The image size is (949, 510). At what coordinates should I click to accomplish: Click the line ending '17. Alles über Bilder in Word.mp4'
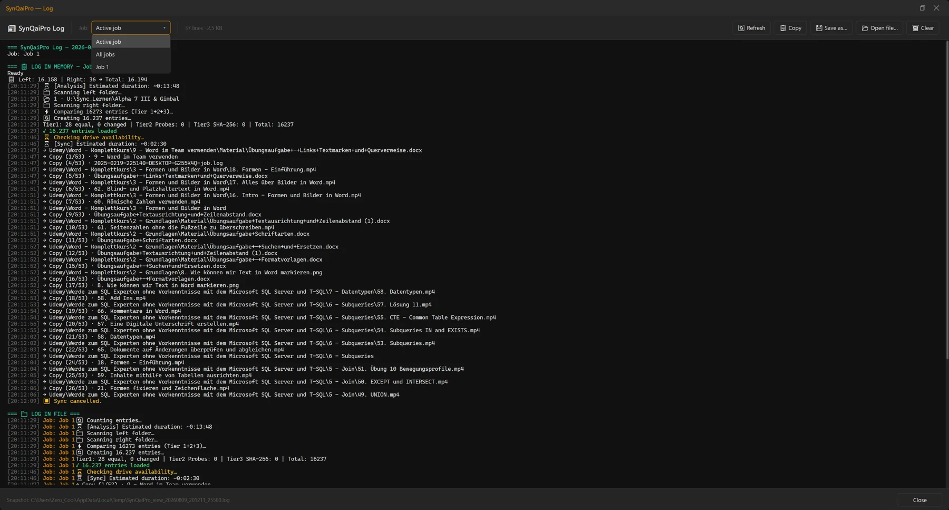171,182
